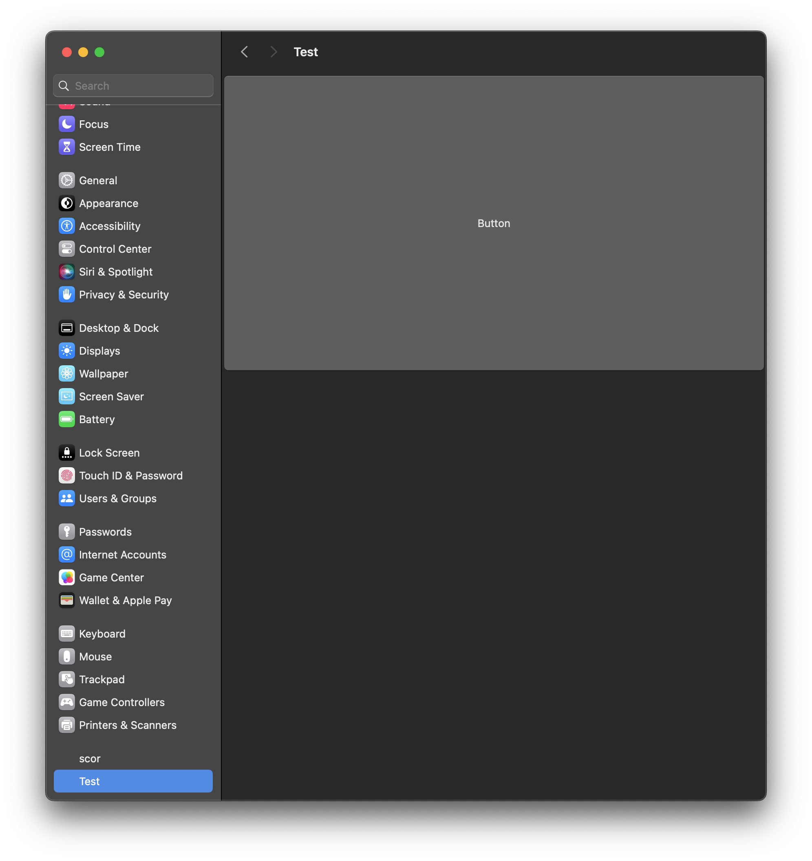The image size is (812, 861).
Task: Open the Wallpaper flower icon
Action: 67,374
